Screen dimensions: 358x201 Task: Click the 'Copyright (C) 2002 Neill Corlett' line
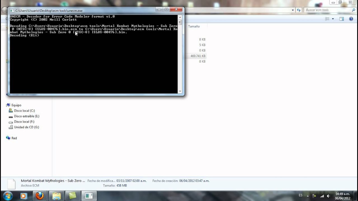click(43, 20)
